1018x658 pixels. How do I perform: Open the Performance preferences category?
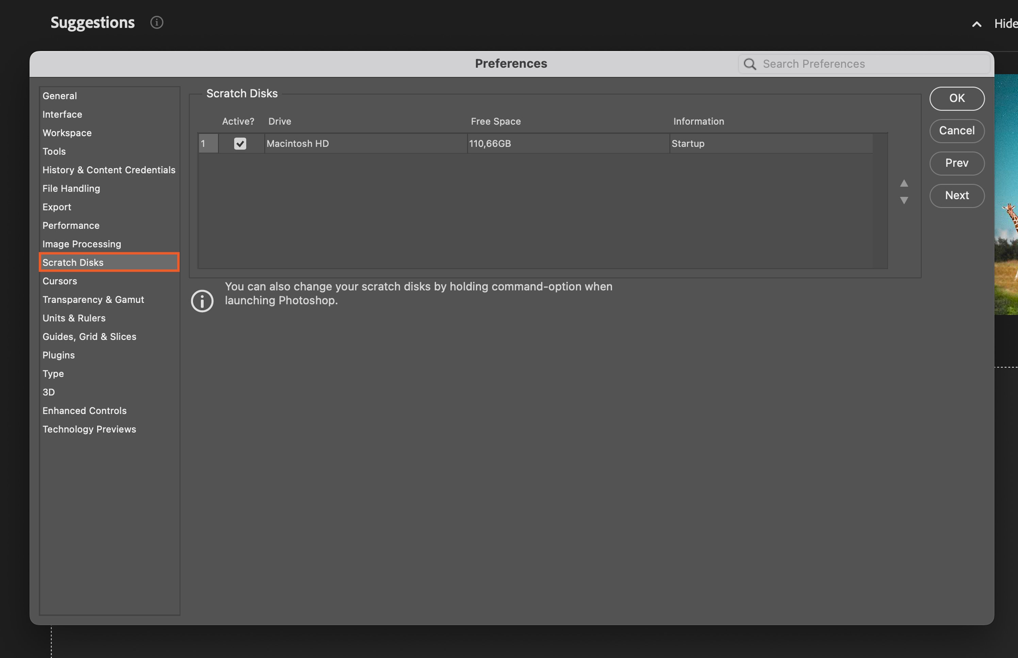(x=71, y=226)
